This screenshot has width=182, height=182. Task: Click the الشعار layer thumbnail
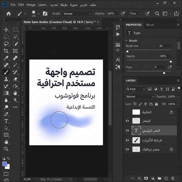pos(136,121)
